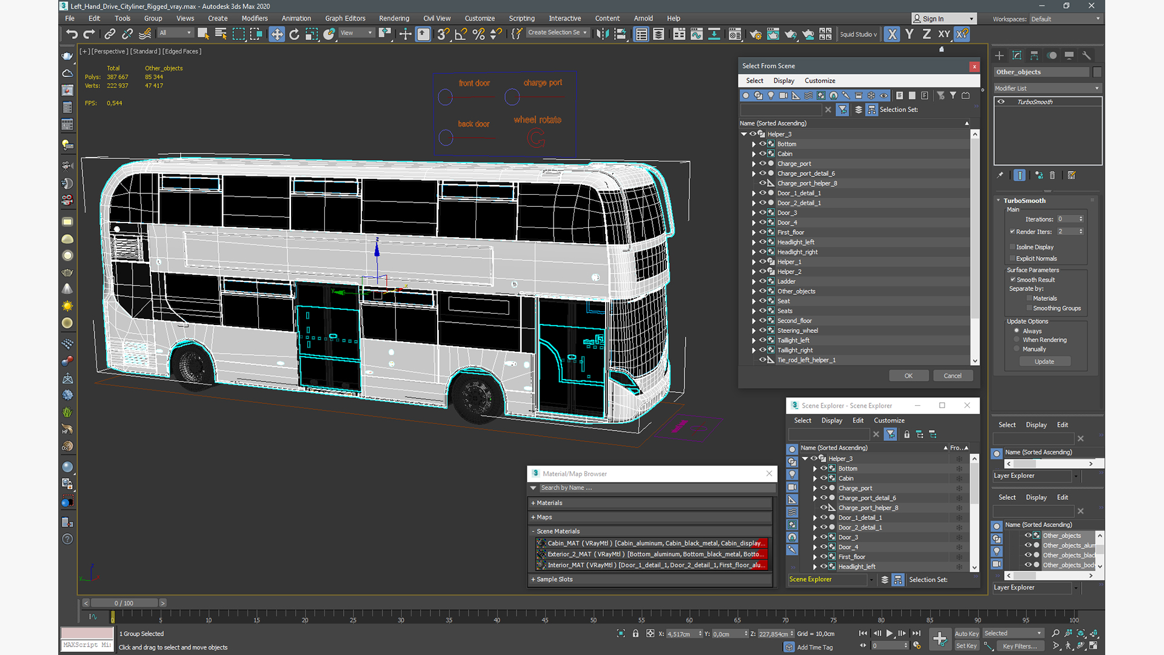Select the Select and Link tool
Image resolution: width=1164 pixels, height=655 pixels.
[x=110, y=34]
